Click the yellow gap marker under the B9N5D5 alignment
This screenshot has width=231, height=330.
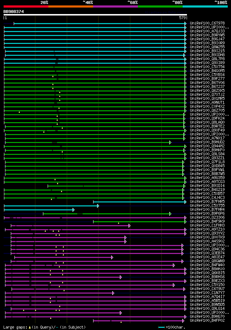[x=60, y=306]
